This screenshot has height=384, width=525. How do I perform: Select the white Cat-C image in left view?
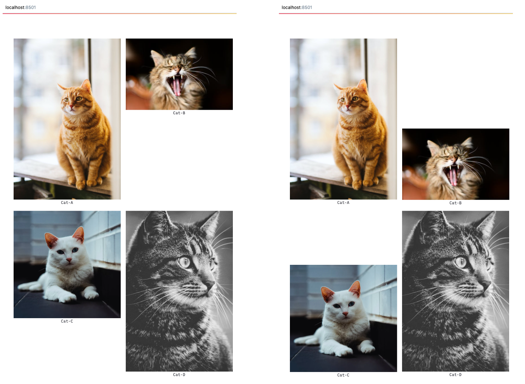(x=67, y=264)
